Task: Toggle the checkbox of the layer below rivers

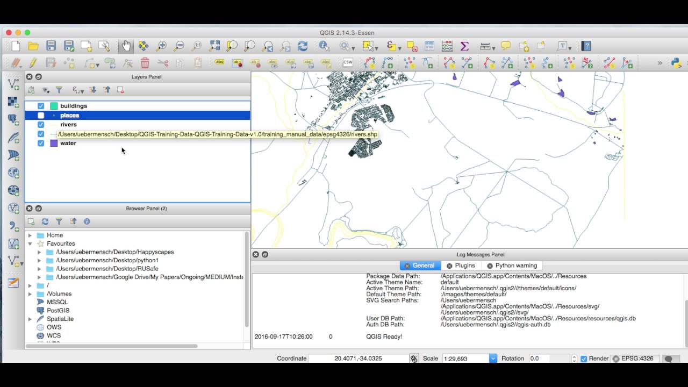Action: coord(41,134)
